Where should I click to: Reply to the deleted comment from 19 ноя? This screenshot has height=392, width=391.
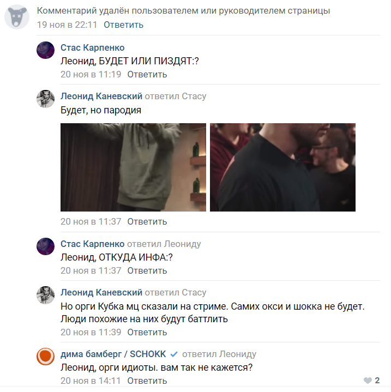[123, 25]
